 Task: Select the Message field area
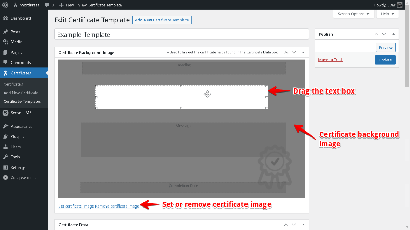pyautogui.click(x=183, y=140)
